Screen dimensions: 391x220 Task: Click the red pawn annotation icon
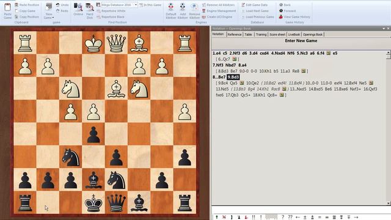[x=246, y=218]
